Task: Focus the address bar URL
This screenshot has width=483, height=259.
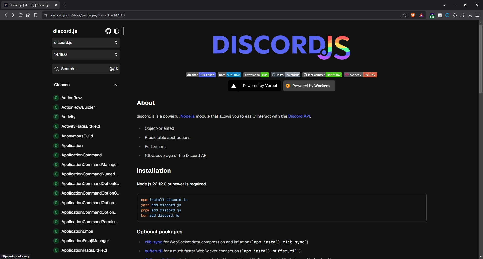Action: pos(88,15)
